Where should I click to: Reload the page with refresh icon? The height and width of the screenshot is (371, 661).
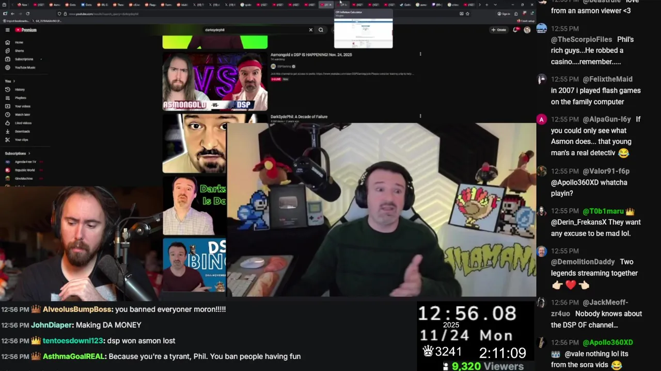point(27,14)
